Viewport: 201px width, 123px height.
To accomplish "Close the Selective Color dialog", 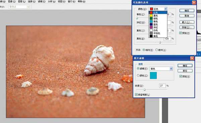I will click(x=194, y=3).
